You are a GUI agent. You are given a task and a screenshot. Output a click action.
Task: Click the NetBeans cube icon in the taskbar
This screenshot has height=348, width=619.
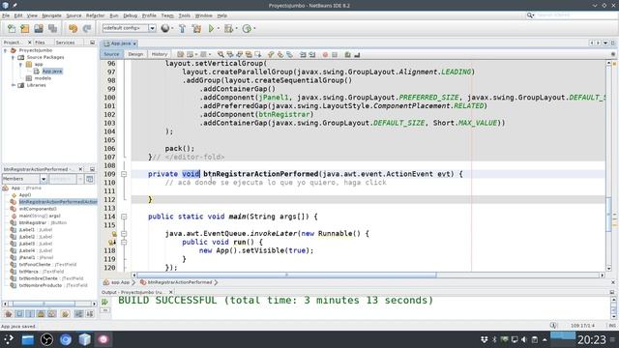click(x=84, y=339)
